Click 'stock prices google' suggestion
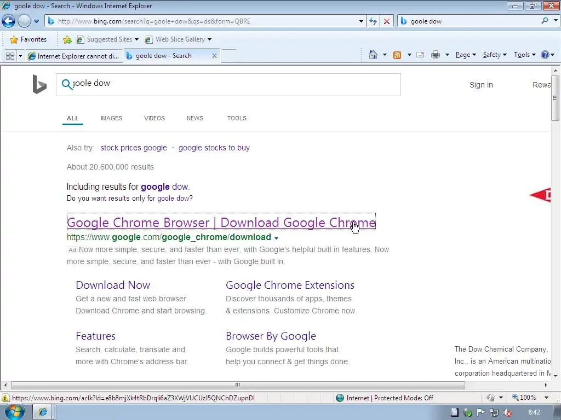Screen dimensions: 561x420 [134, 148]
